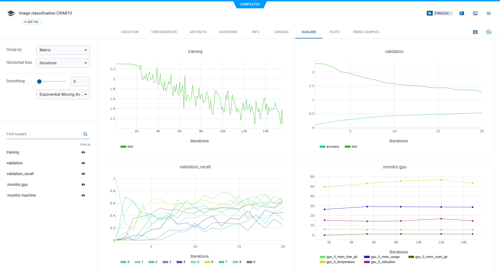500x273 pixels.
Task: Click the scalars view settings icon
Action: click(x=475, y=32)
